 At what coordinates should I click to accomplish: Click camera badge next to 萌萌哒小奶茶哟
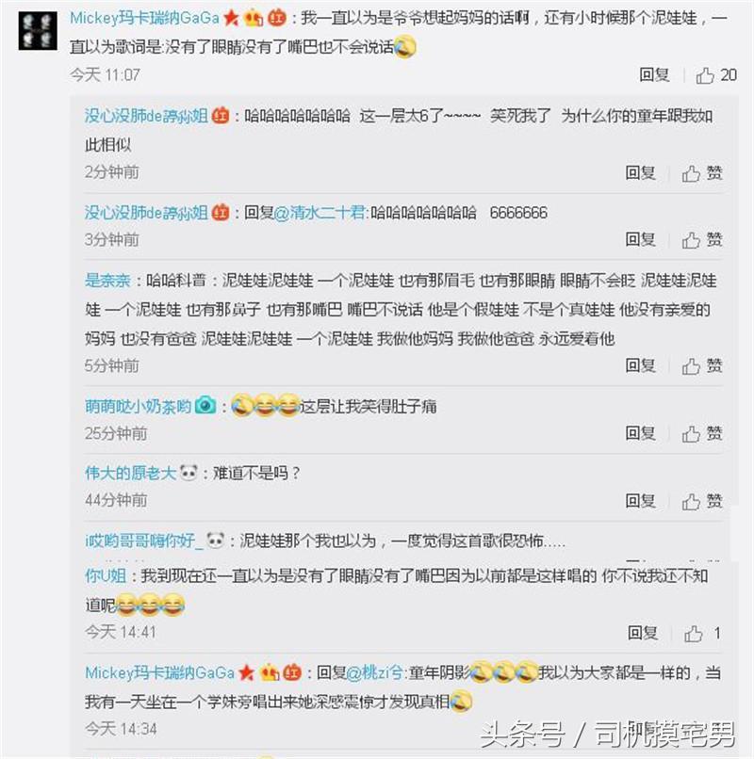pos(205,405)
